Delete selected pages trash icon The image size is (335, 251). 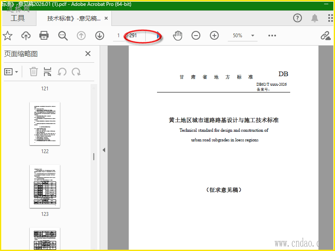[33, 72]
